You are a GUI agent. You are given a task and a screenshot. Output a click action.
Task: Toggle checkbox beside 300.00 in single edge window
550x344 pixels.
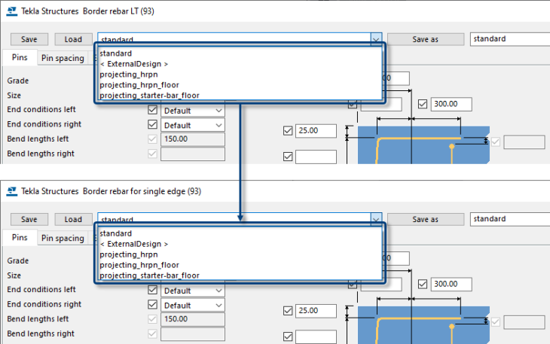point(423,284)
